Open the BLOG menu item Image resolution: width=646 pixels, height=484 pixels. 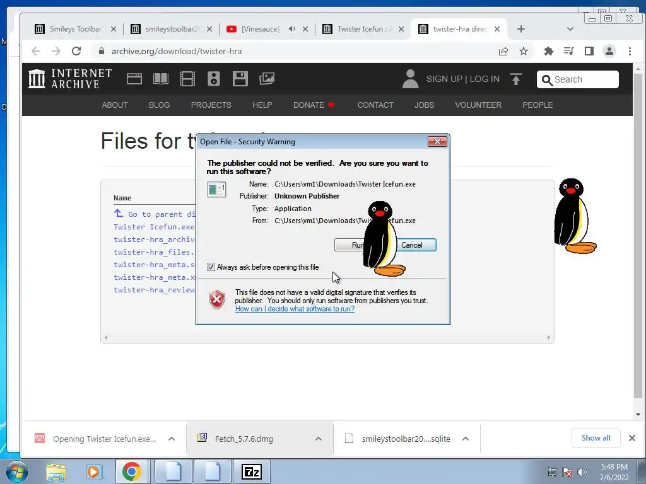click(x=159, y=105)
